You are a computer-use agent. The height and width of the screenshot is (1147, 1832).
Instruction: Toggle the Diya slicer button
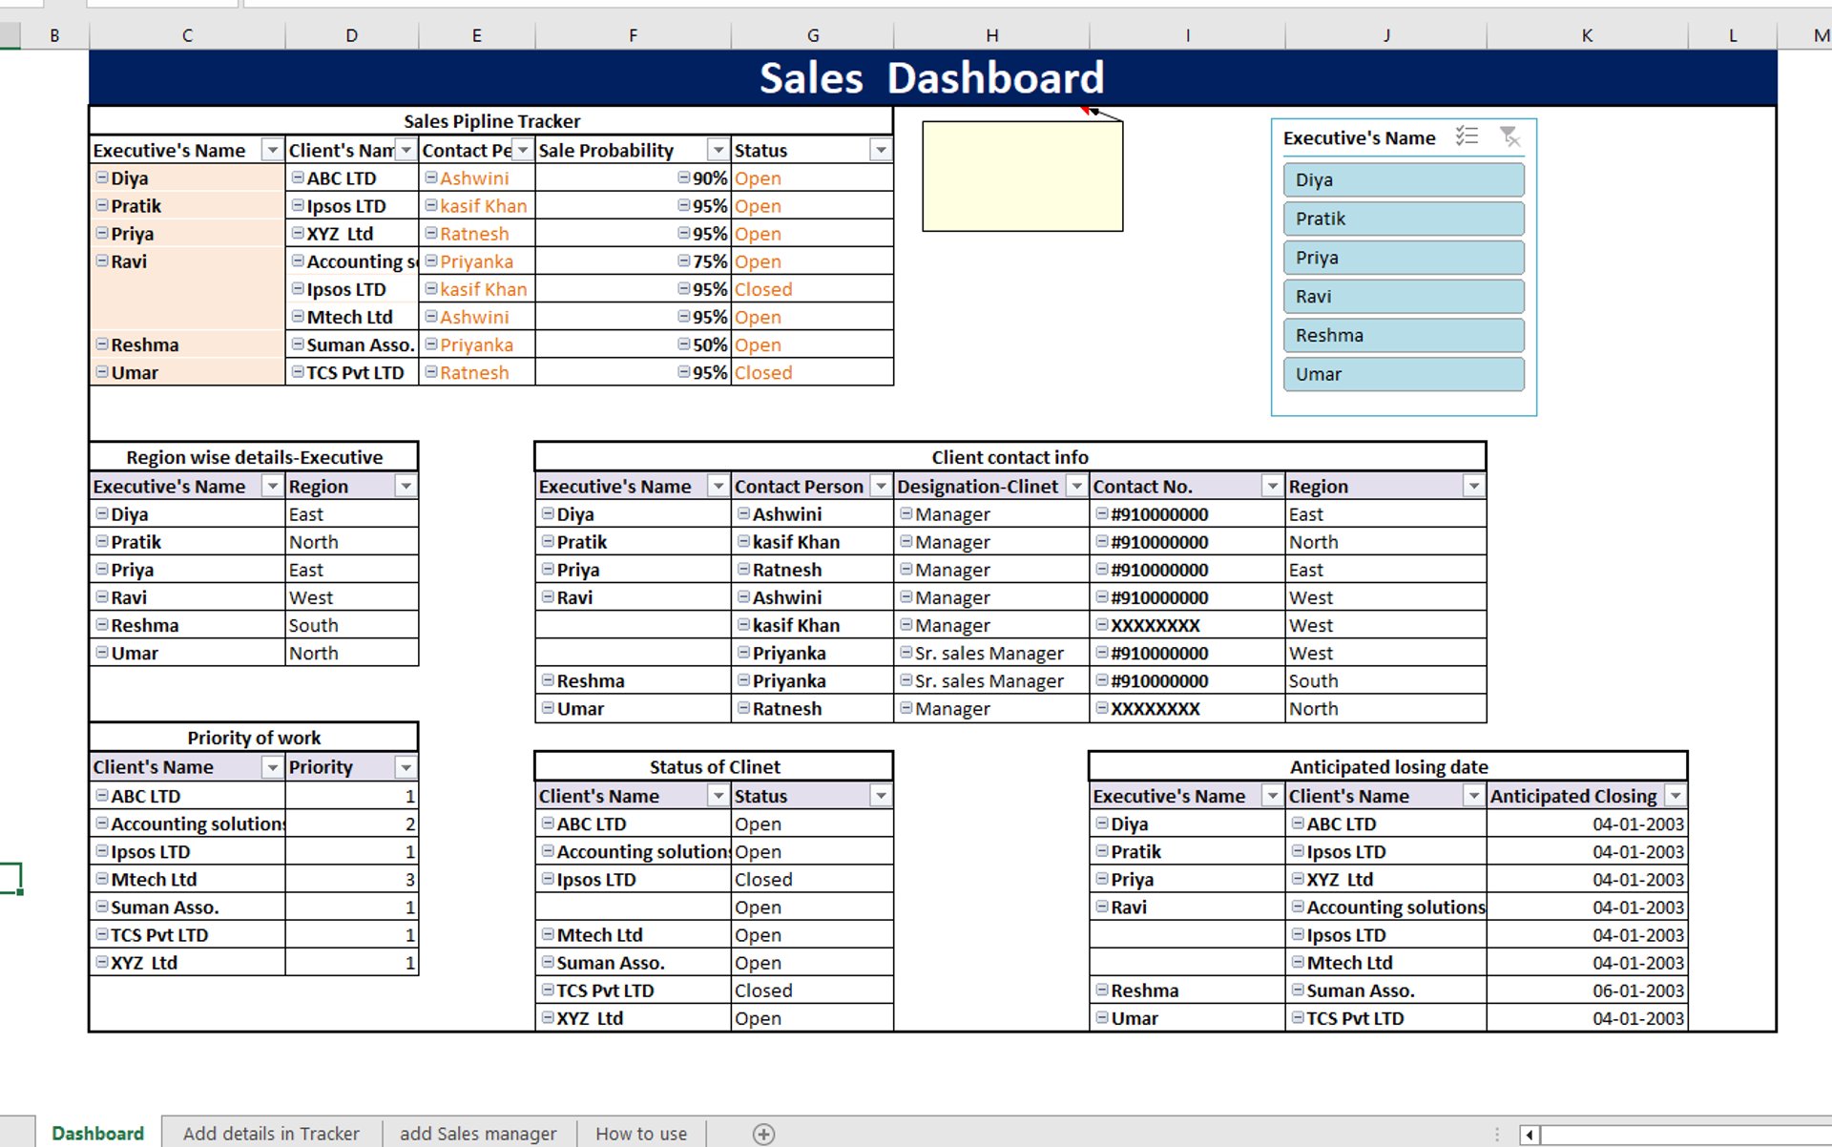pos(1403,180)
